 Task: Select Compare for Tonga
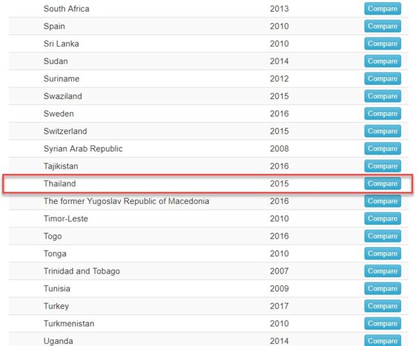point(382,253)
